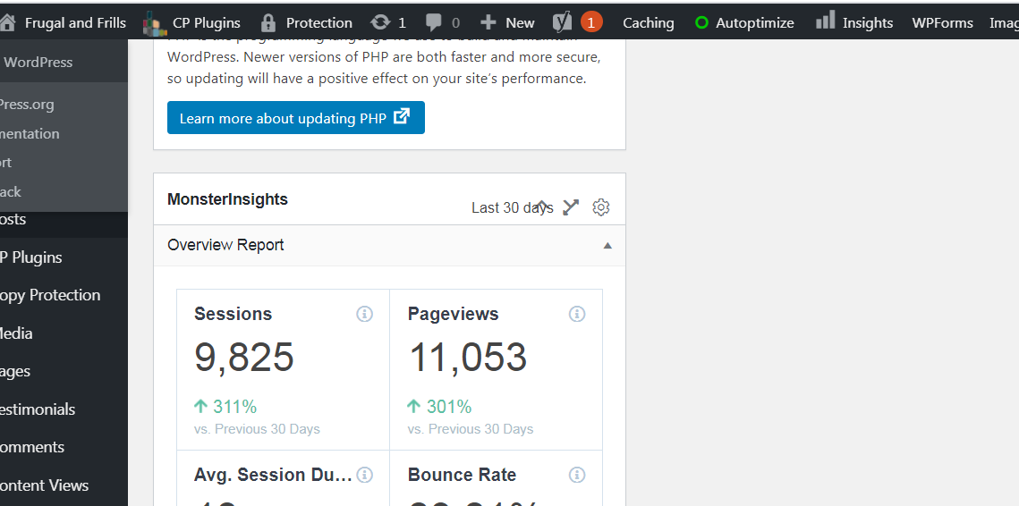The width and height of the screenshot is (1019, 506).
Task: Open the New content menu
Action: 507,22
